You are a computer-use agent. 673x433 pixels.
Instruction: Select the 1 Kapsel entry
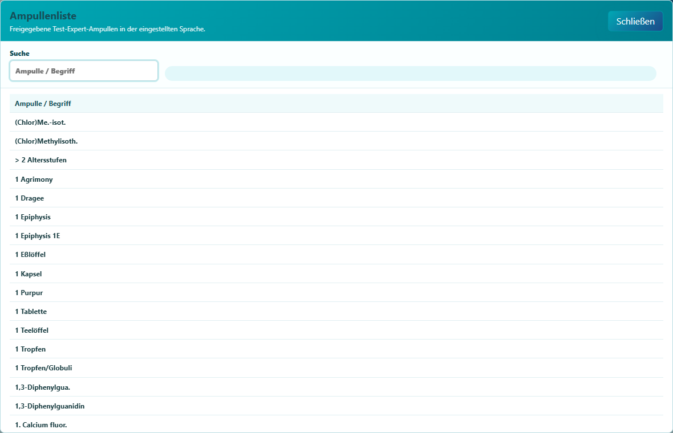[x=336, y=274]
